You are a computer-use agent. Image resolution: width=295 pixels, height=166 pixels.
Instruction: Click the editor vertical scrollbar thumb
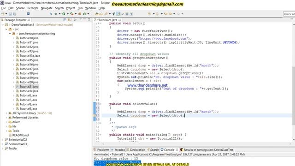tap(294, 95)
